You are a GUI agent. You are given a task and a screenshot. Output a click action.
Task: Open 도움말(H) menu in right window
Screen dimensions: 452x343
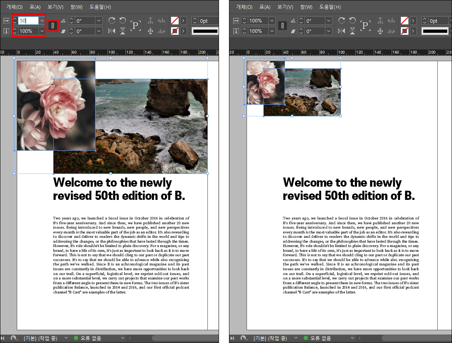[x=330, y=7]
